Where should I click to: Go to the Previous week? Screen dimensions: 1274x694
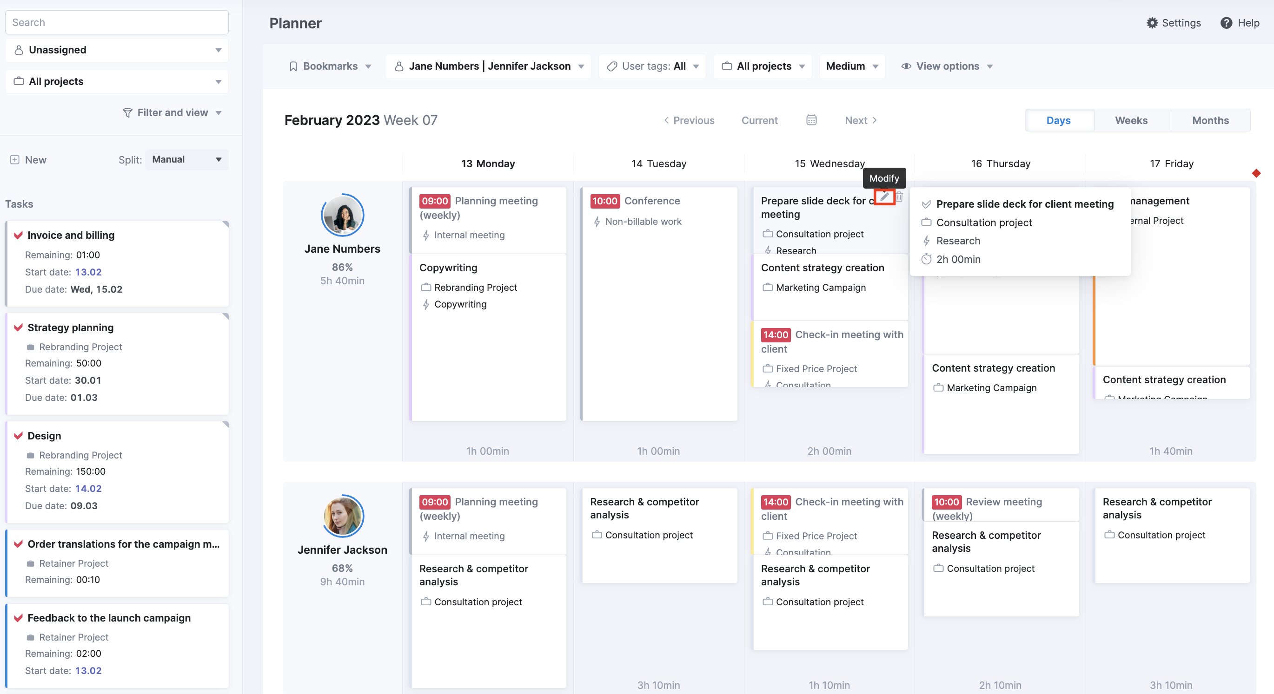[x=689, y=120]
